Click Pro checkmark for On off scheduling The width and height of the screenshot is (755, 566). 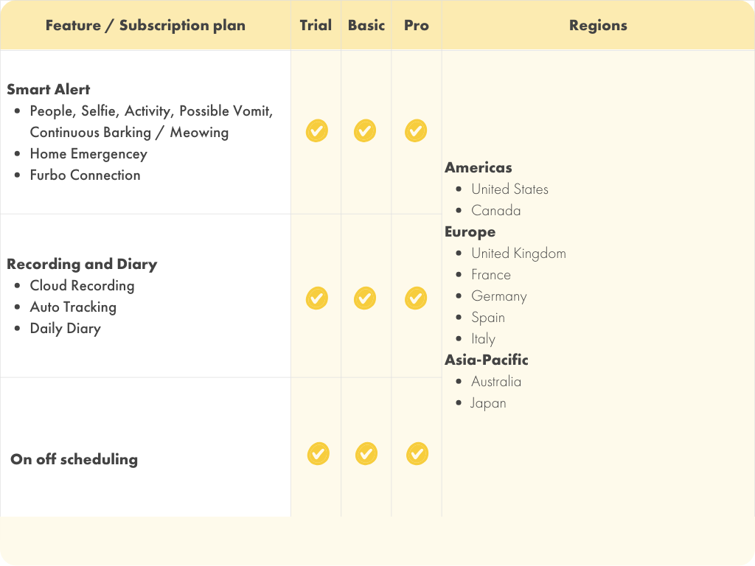point(417,453)
